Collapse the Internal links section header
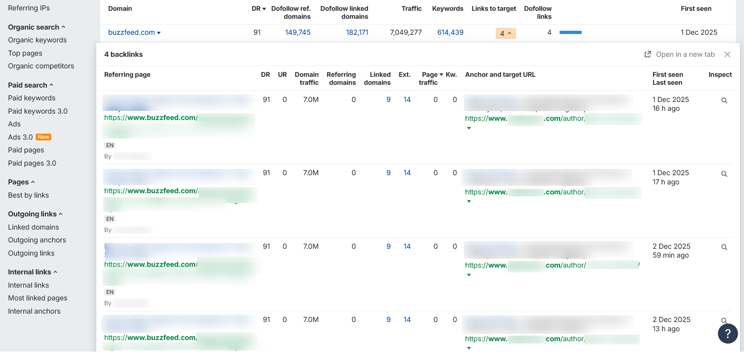 click(32, 272)
